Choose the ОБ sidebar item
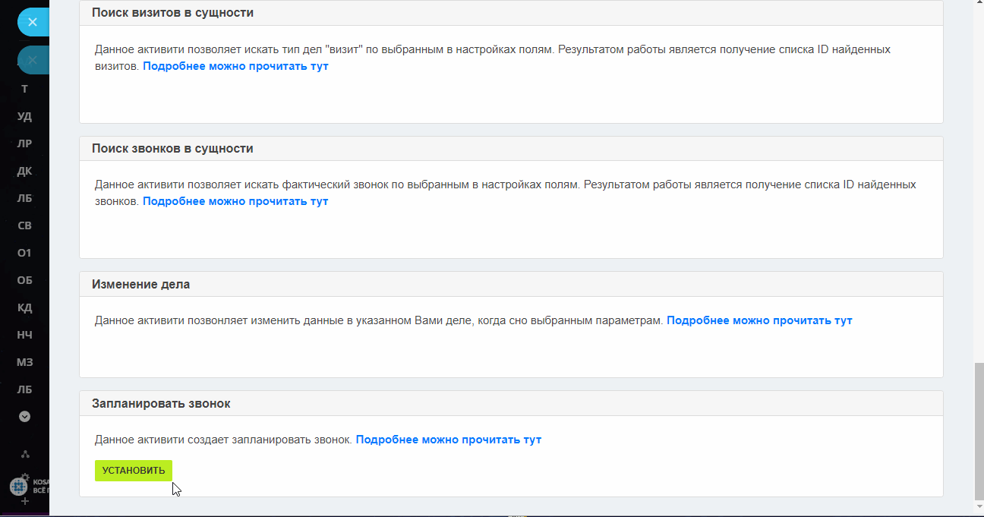Screen dimensions: 984x517 point(24,280)
